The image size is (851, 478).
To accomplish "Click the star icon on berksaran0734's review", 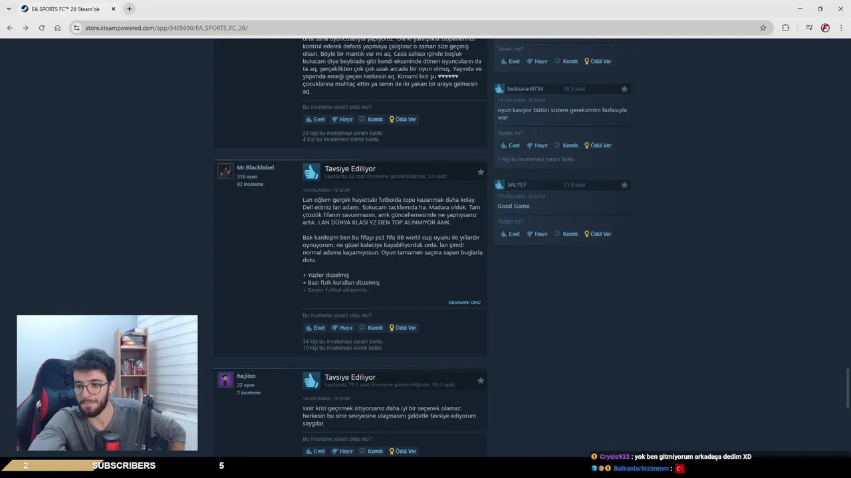I will pyautogui.click(x=624, y=89).
